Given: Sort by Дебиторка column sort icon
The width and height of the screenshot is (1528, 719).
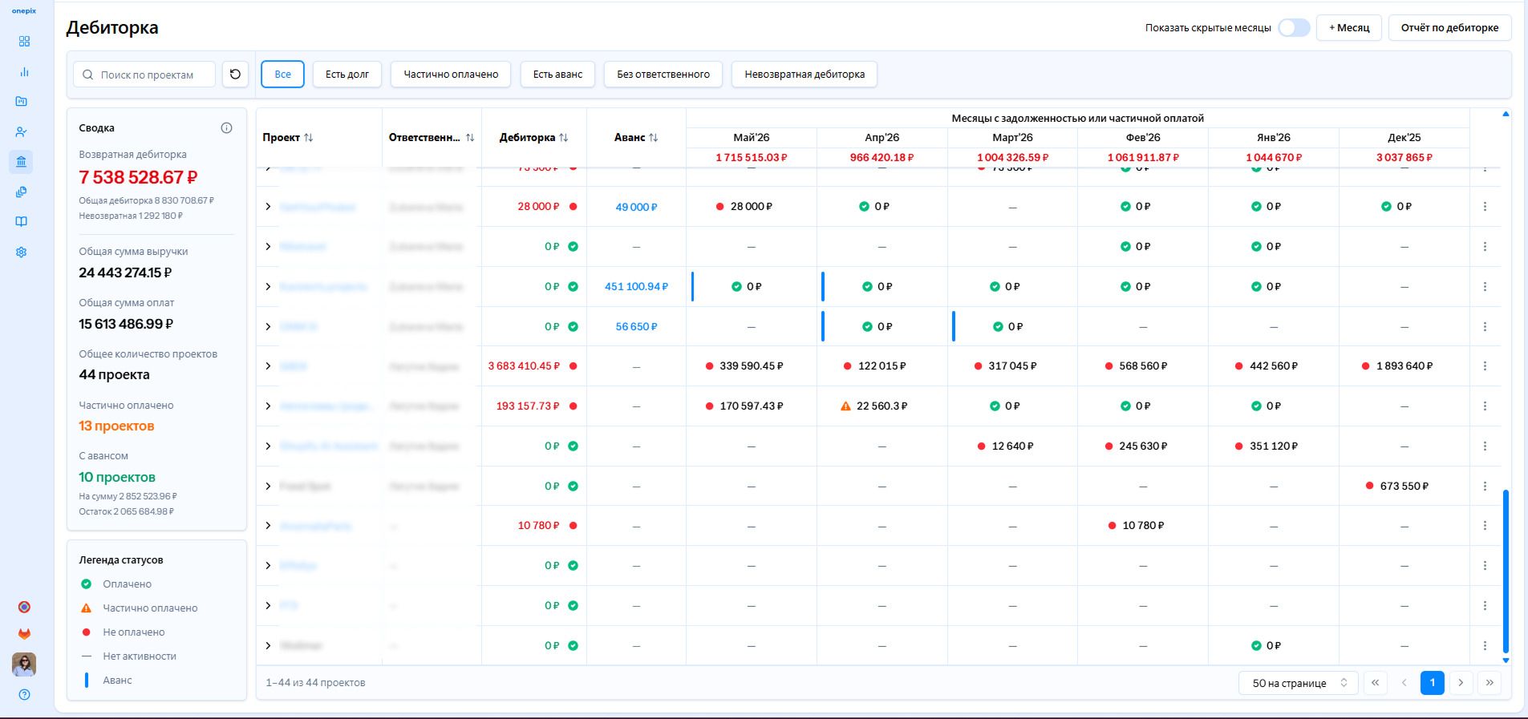Looking at the screenshot, I should click(564, 138).
